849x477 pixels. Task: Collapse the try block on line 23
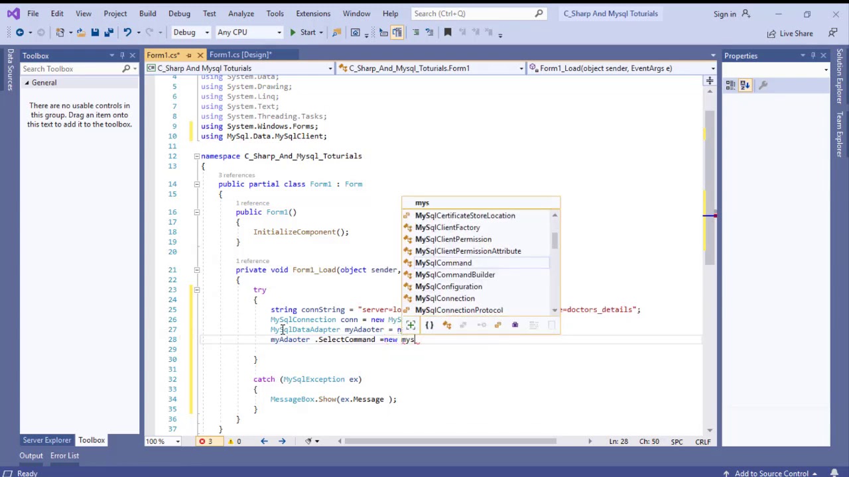point(196,290)
